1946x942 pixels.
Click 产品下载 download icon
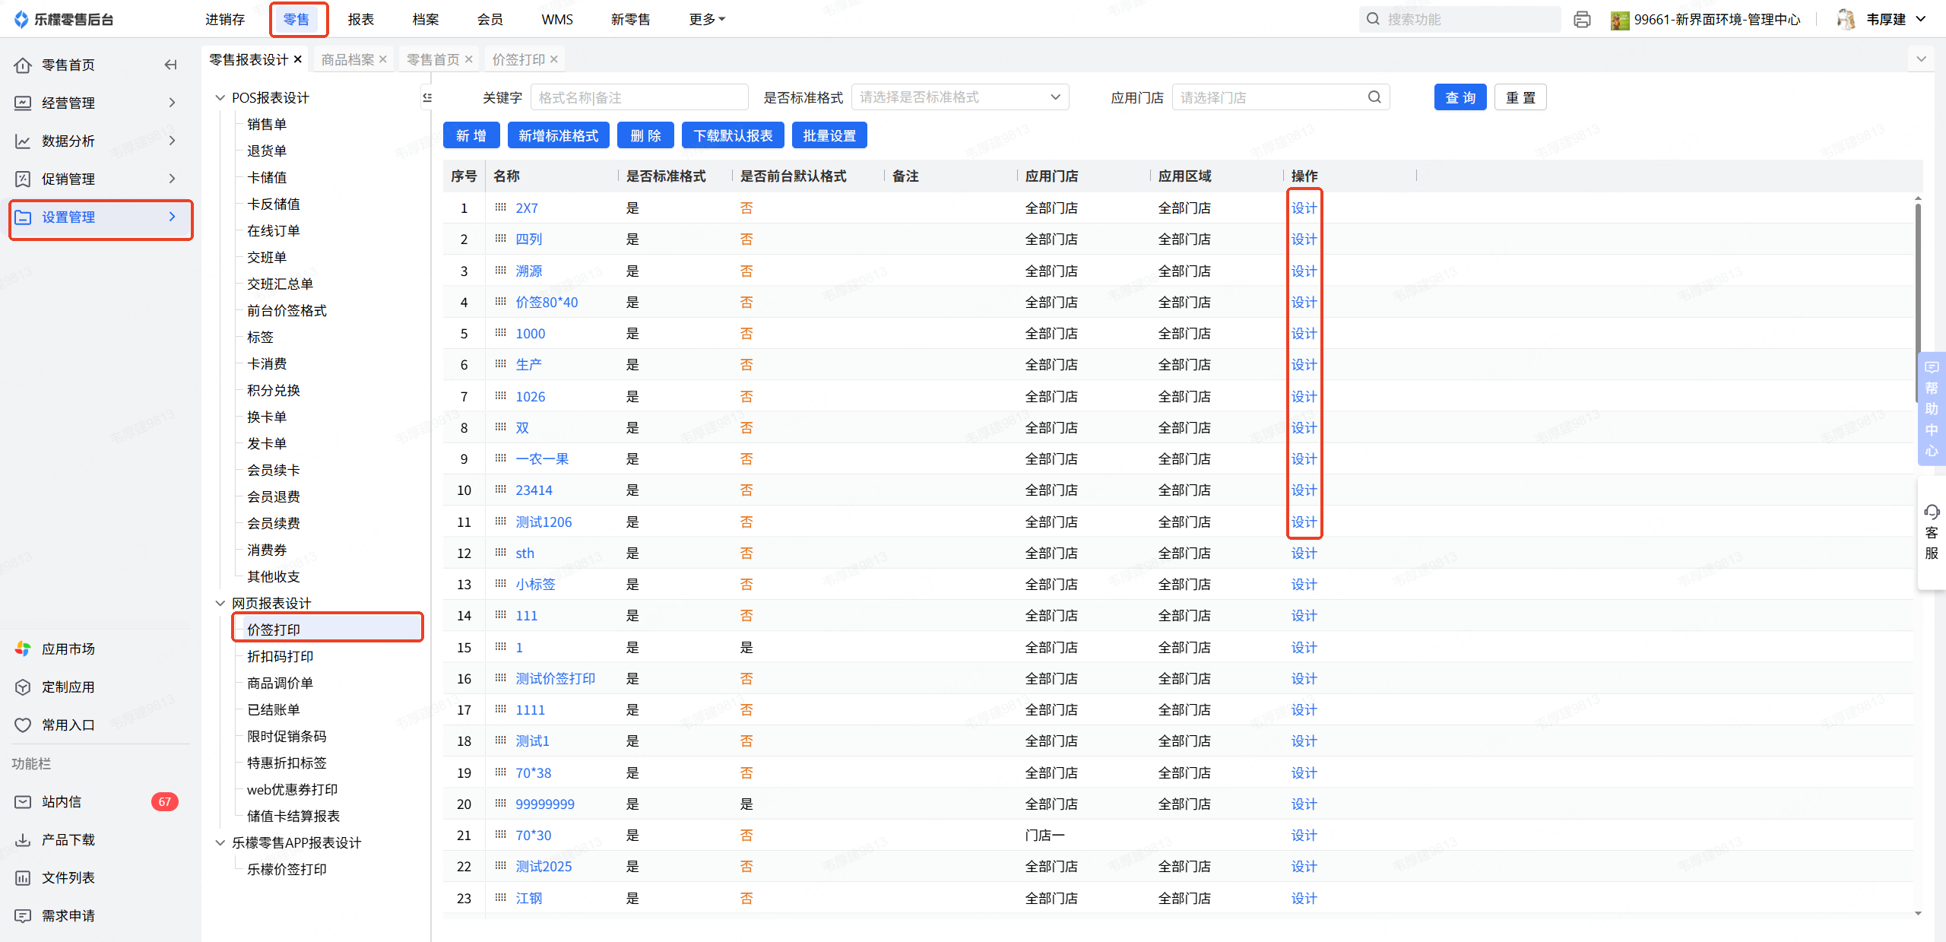point(23,839)
